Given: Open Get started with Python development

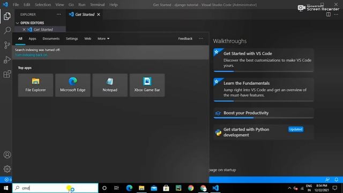Looking at the screenshot, I should (264, 132).
